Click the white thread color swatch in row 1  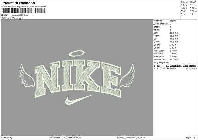(161, 68)
